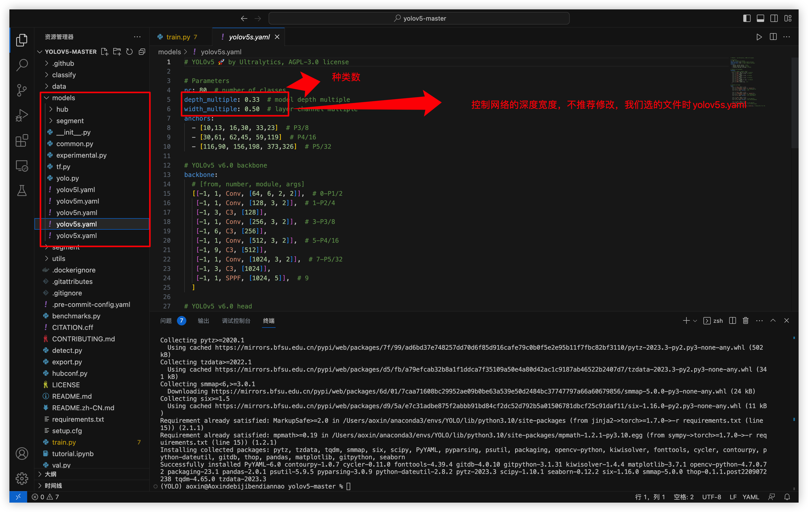Expand the utils folder
This screenshot has height=512, width=808.
point(92,259)
